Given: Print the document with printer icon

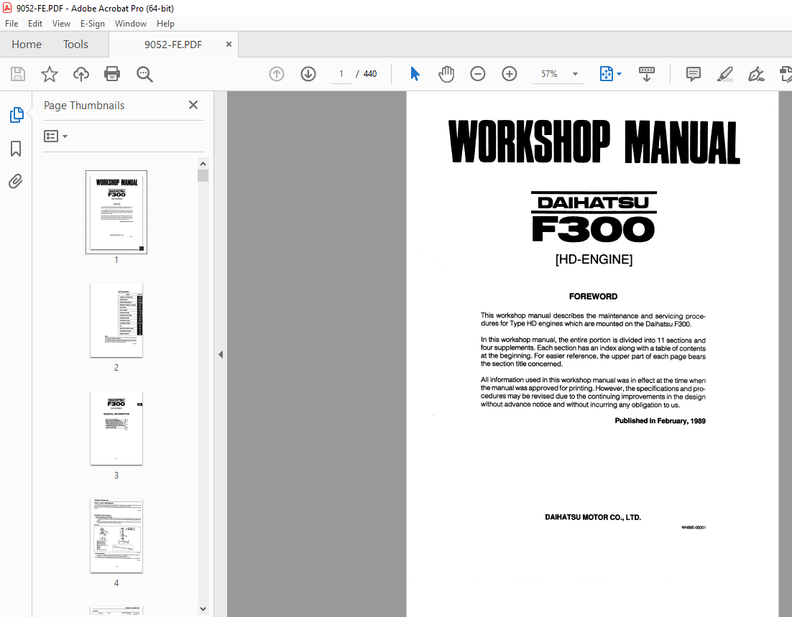Looking at the screenshot, I should point(112,74).
